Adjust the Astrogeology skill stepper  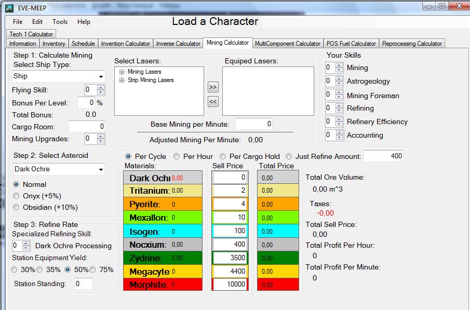339,81
